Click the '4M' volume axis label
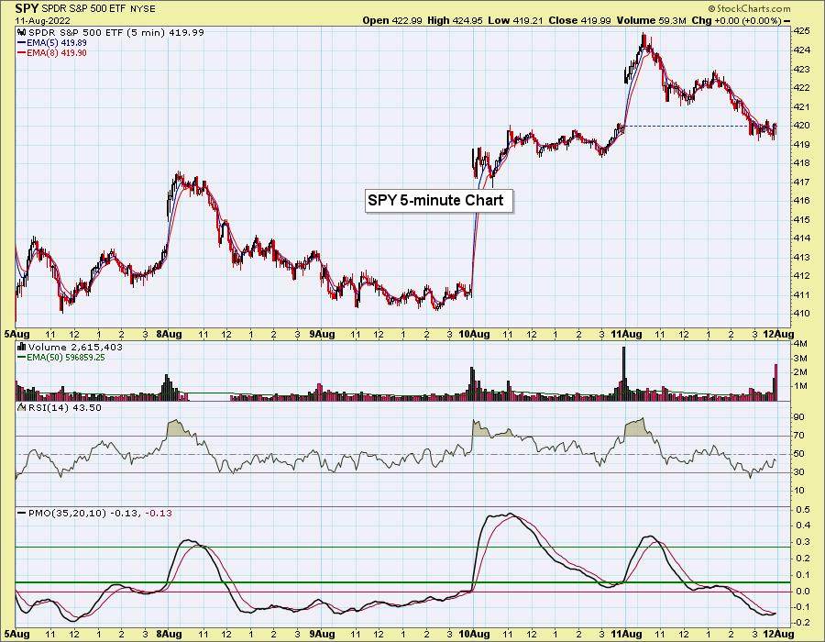Viewport: 825px width, 642px height. (800, 344)
